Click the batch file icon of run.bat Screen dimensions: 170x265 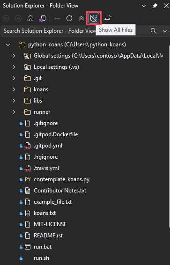tap(28, 247)
